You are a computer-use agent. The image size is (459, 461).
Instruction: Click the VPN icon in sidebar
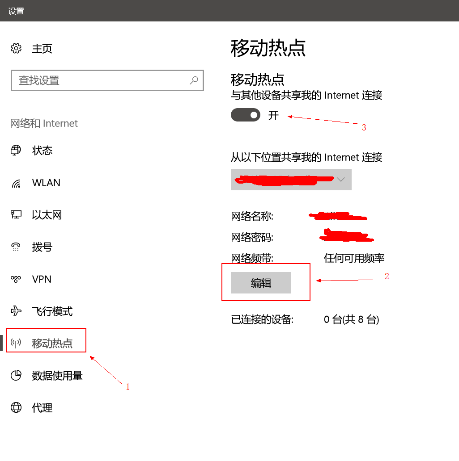click(16, 279)
